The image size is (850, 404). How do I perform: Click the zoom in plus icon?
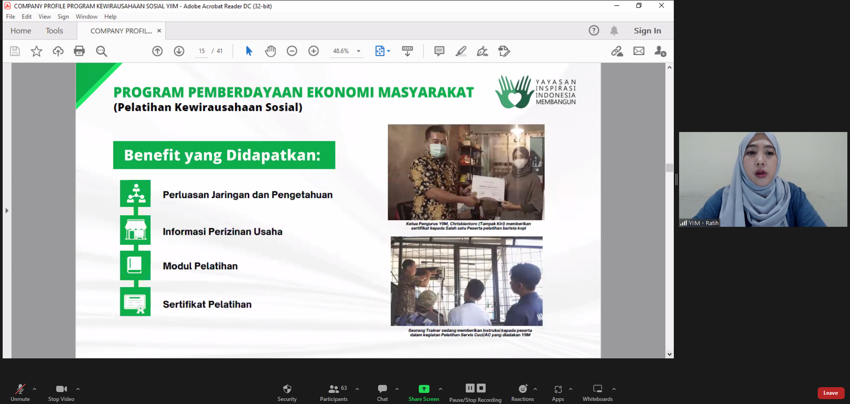coord(313,51)
